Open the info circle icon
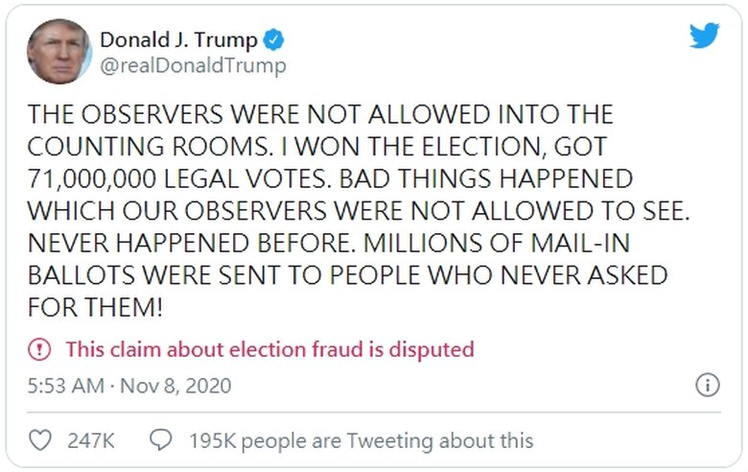748x472 pixels. 706,386
